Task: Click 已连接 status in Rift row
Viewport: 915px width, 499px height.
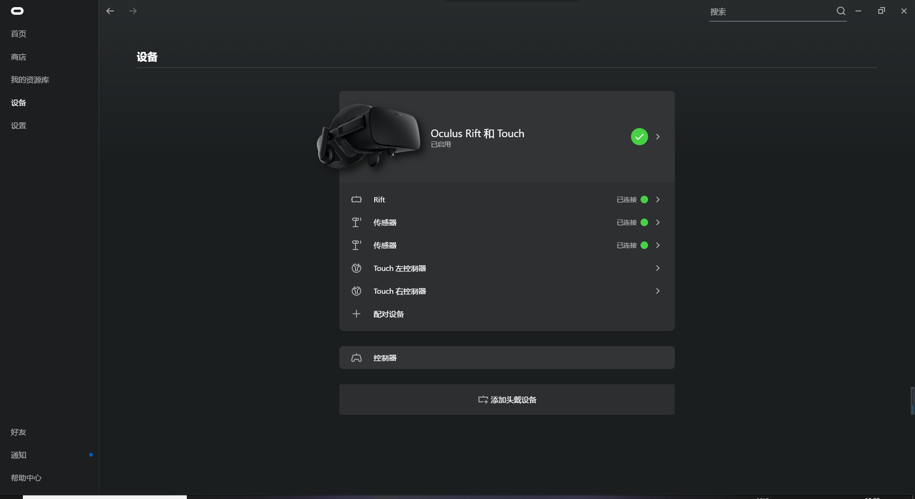Action: pyautogui.click(x=627, y=200)
